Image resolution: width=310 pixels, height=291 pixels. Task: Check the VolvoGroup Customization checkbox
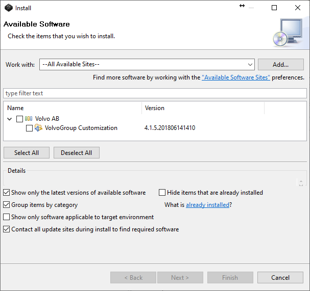tap(29, 128)
